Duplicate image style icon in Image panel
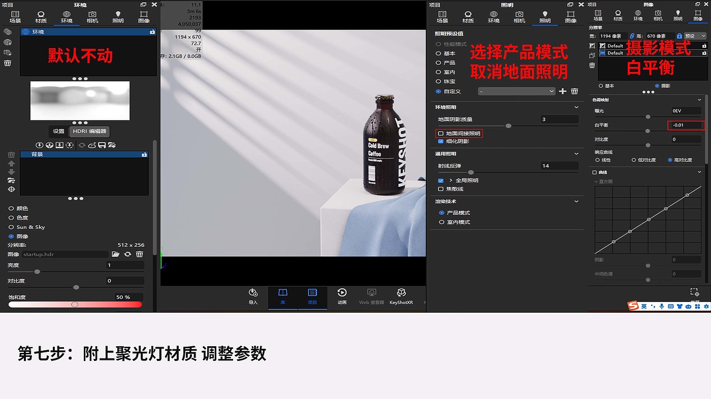 click(592, 55)
